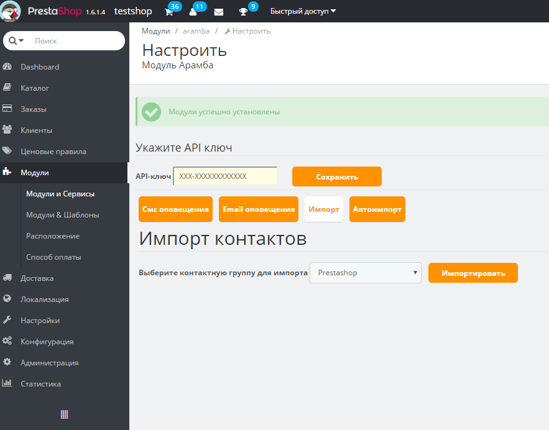Click the Доставка truck icon
This screenshot has width=549, height=430.
coord(7,278)
